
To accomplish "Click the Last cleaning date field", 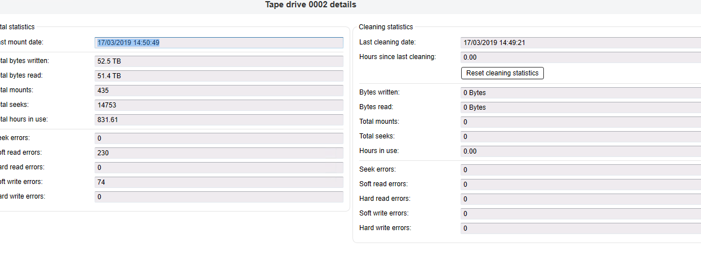I will coord(580,43).
